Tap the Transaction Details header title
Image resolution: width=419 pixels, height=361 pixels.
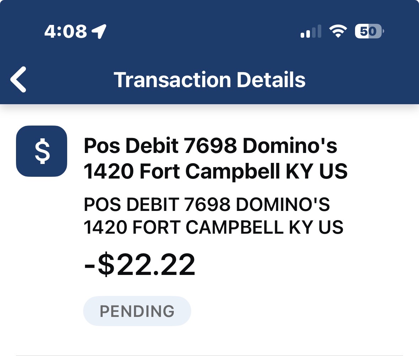[209, 80]
